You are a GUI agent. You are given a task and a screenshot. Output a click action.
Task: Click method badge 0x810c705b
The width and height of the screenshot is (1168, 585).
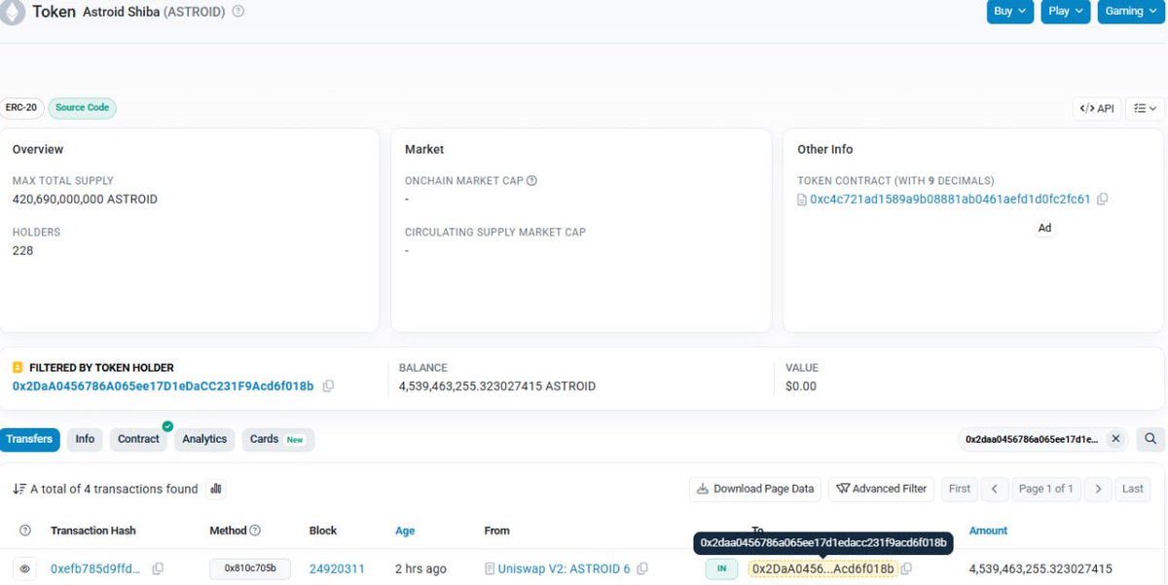(250, 568)
